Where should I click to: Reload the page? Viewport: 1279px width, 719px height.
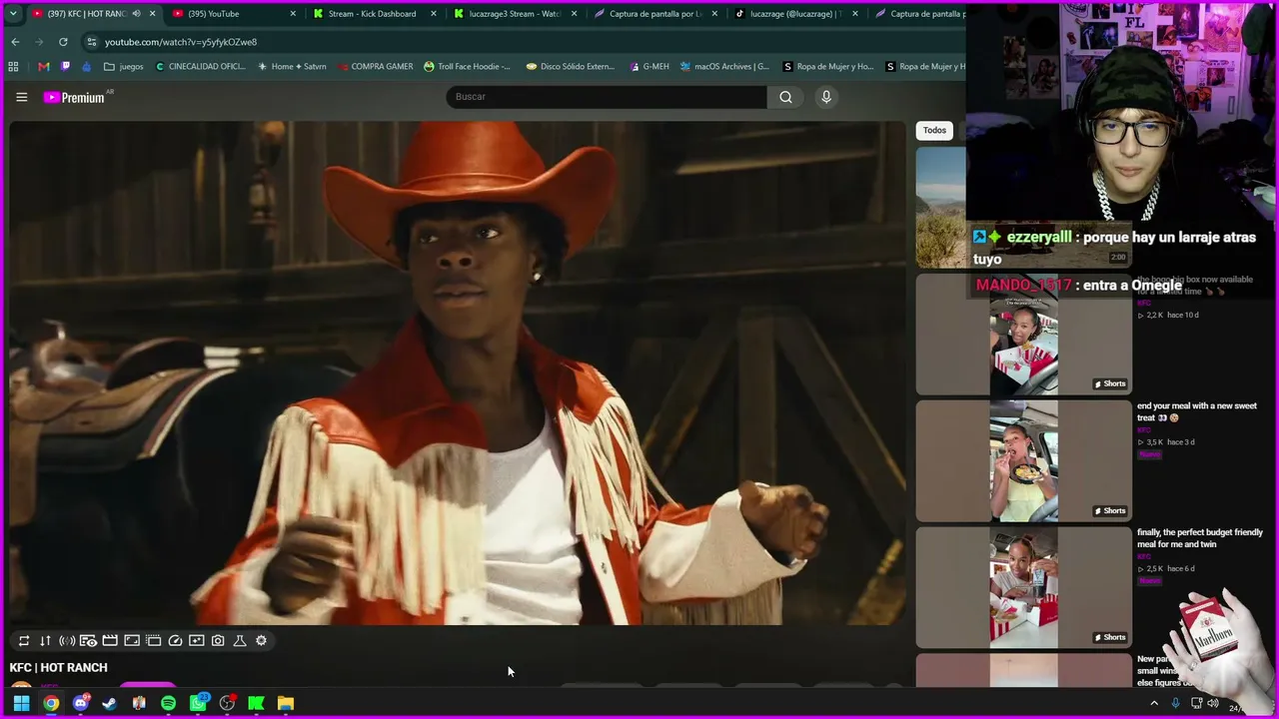tap(63, 42)
